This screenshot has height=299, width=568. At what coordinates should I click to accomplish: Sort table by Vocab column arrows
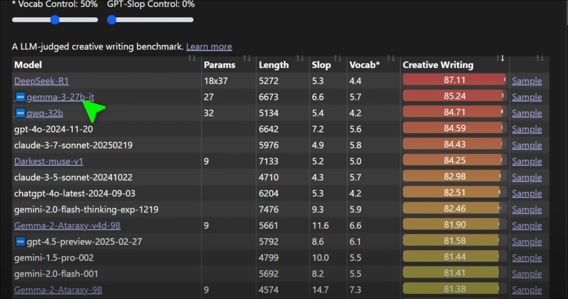click(x=391, y=58)
